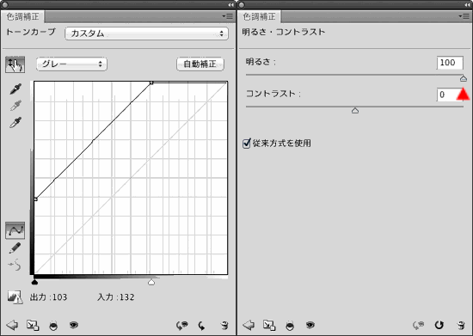Pick the white point eyedropper
The image size is (473, 336).
click(x=15, y=122)
